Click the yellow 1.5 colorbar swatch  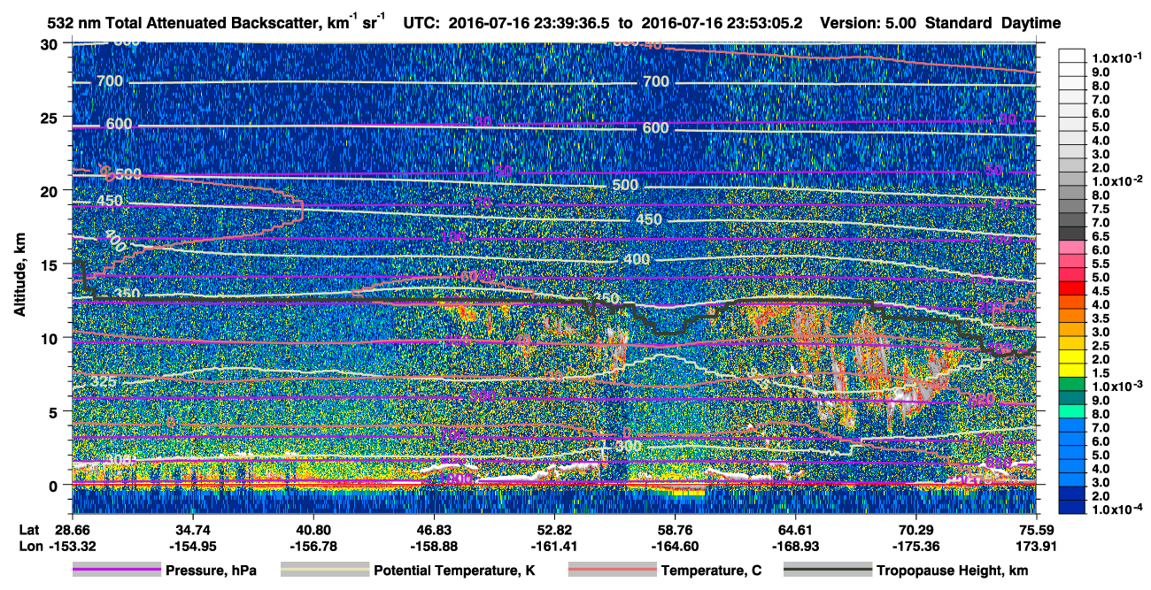[x=1071, y=372]
